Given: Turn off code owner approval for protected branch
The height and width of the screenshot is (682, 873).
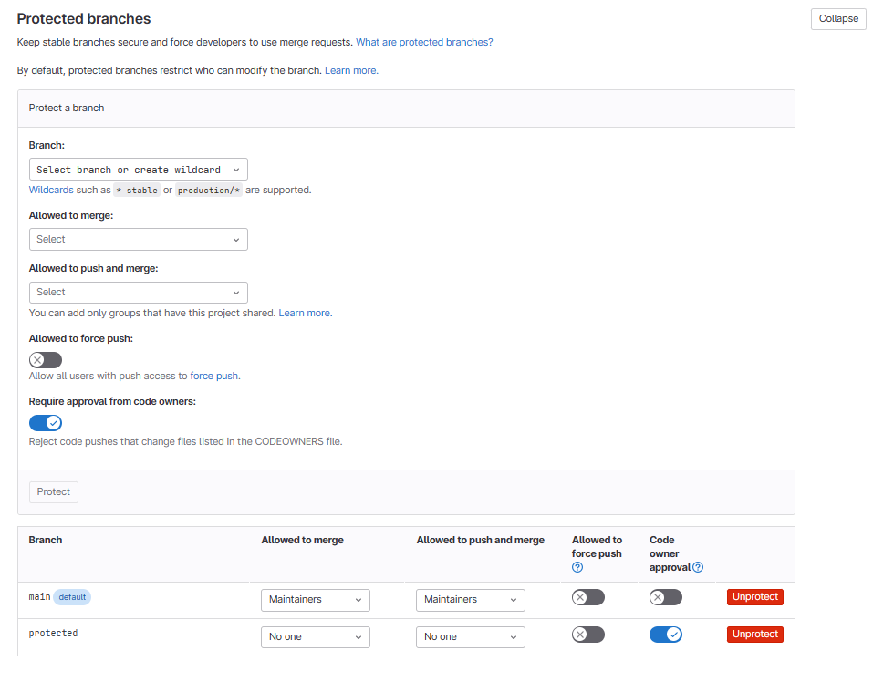Looking at the screenshot, I should pos(666,635).
